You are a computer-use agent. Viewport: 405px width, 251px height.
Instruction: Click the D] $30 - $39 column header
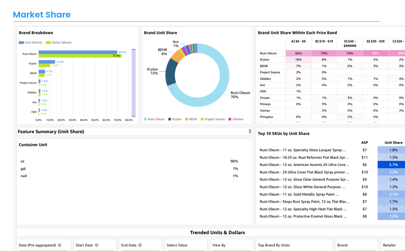point(376,41)
